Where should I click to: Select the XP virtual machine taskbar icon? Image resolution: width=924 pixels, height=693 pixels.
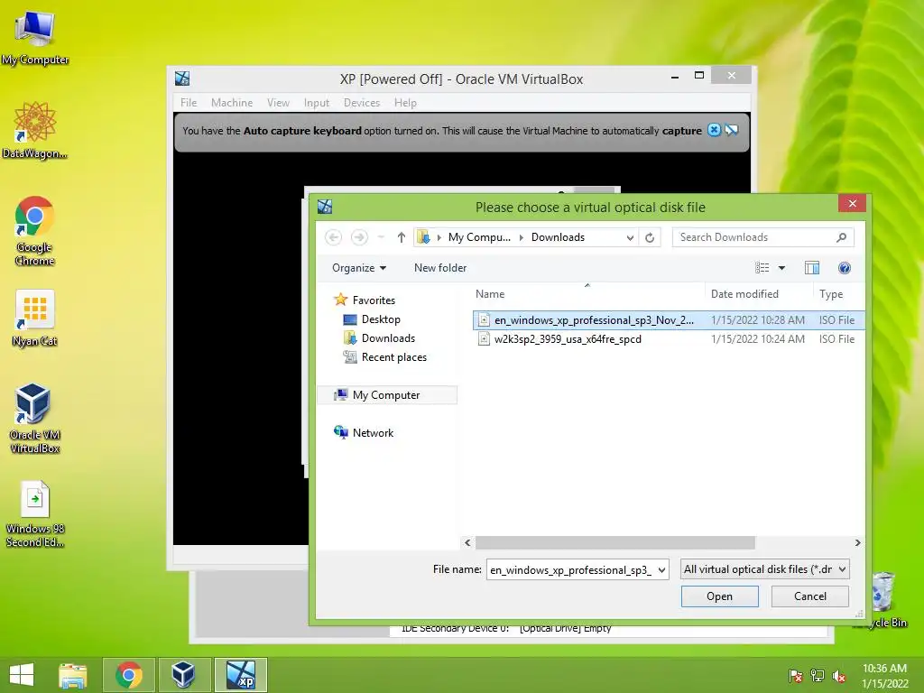click(240, 675)
